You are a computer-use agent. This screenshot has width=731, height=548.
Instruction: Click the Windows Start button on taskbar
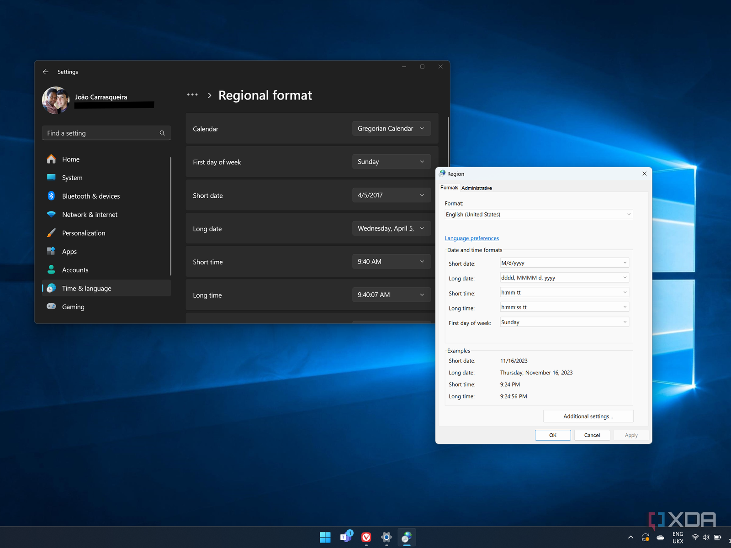point(325,537)
